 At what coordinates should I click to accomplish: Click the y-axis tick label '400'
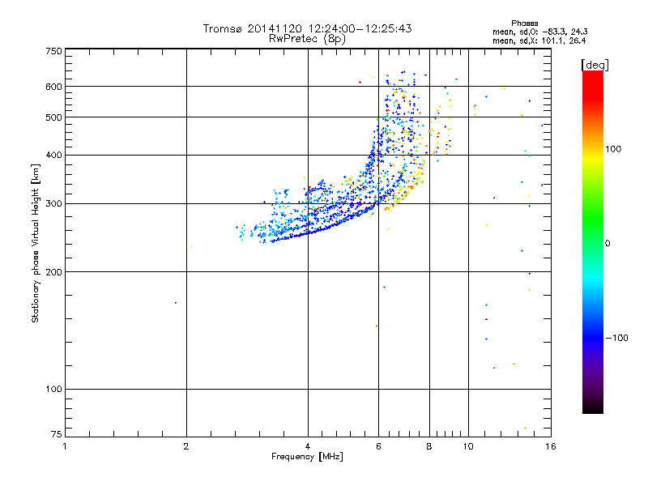point(53,155)
